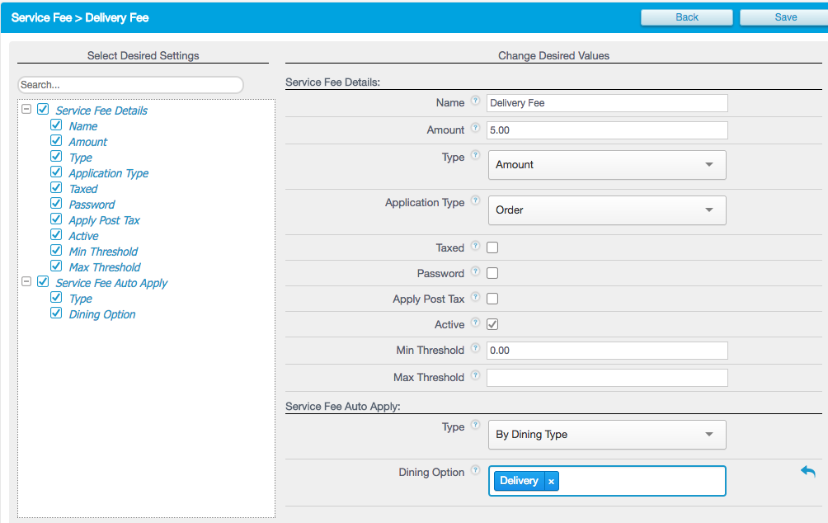Open the Application Type dropdown showing Order
Screen dimensions: 828x523
click(x=607, y=210)
